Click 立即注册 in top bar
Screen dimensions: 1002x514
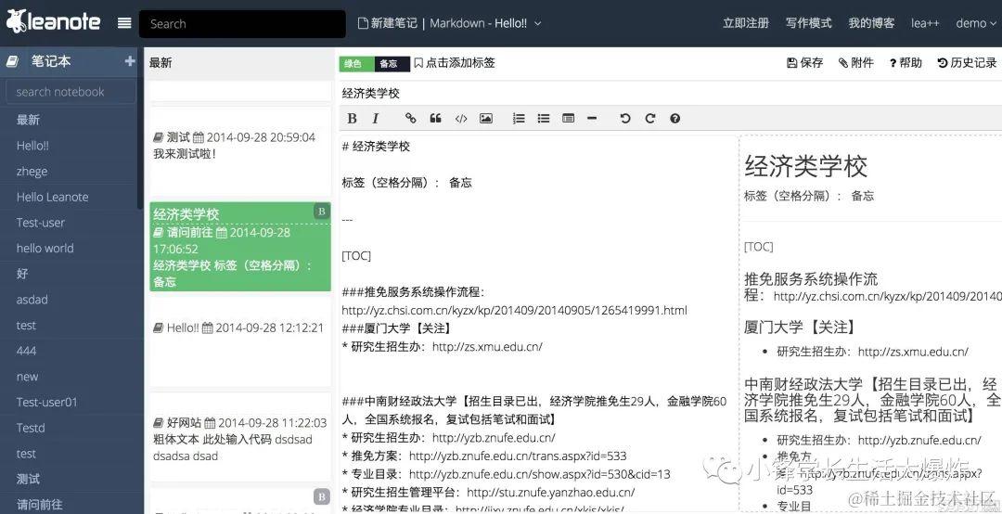(x=746, y=23)
